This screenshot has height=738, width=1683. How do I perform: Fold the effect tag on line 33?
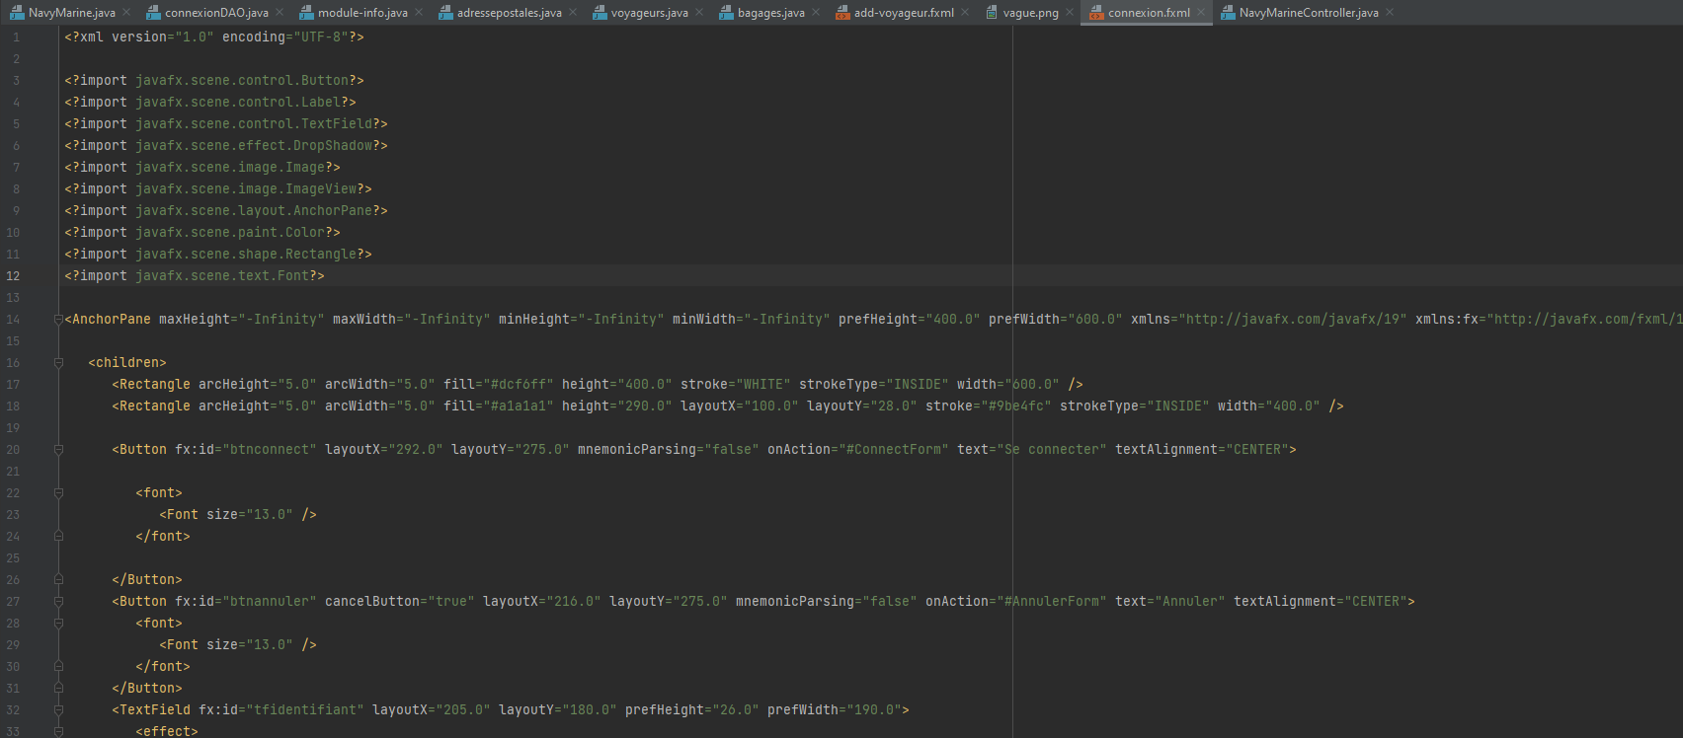[58, 732]
